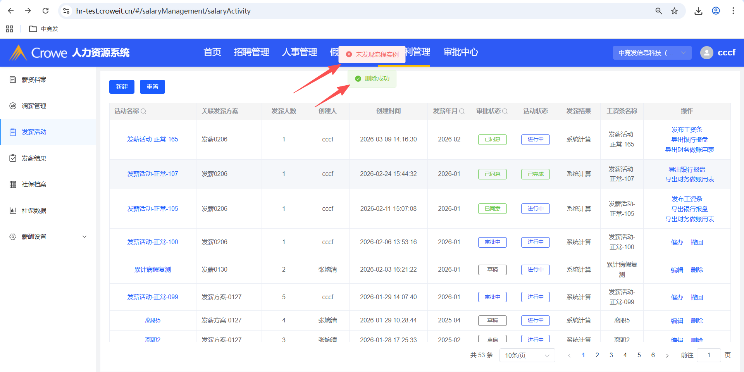Expand the 薪酬设置 sidebar submenu
744x372 pixels.
tap(84, 237)
